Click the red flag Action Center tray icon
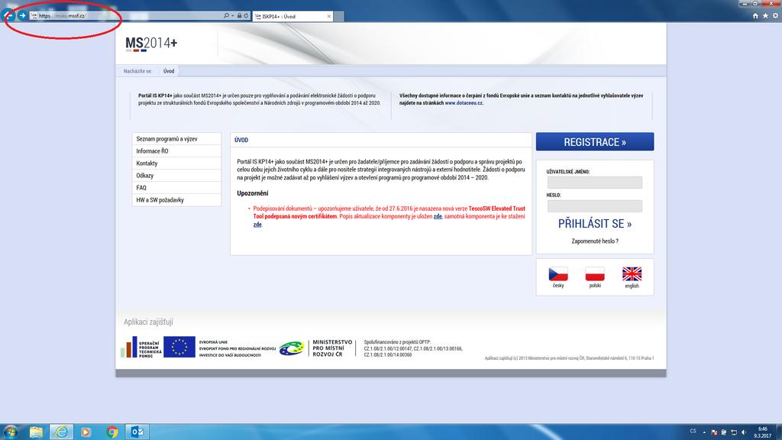Screen dimensions: 782x440 [714, 432]
